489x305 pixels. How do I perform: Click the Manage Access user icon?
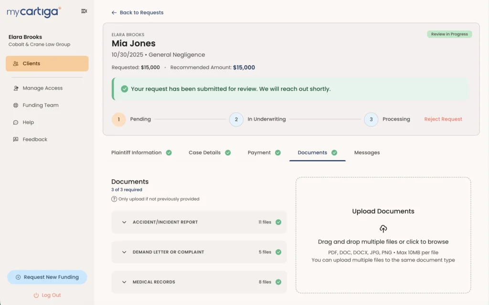[16, 88]
